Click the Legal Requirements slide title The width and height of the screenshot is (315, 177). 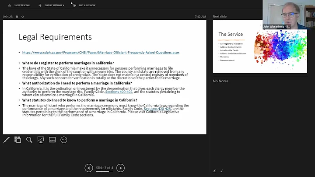tap(55, 37)
